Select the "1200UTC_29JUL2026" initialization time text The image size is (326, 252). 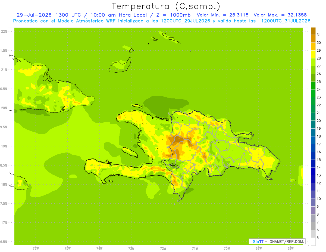186,21
